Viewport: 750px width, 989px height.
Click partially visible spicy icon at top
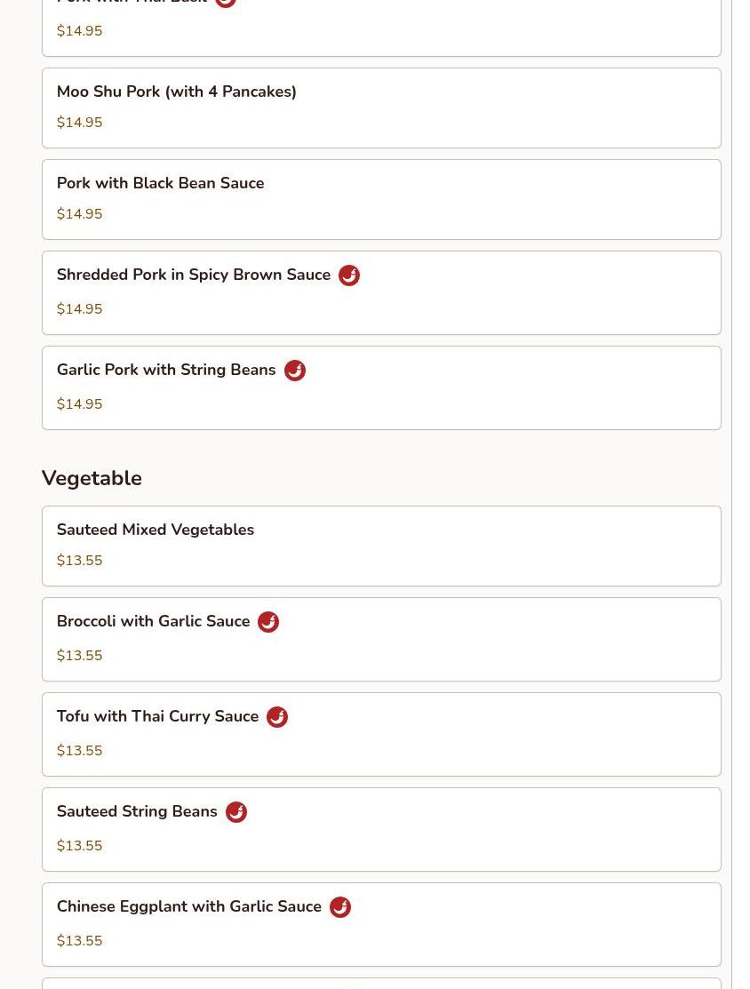coord(226,3)
